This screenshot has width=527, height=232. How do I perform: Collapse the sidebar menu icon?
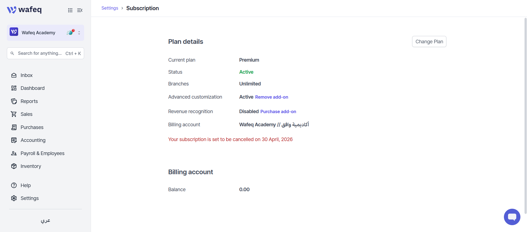coord(80,10)
